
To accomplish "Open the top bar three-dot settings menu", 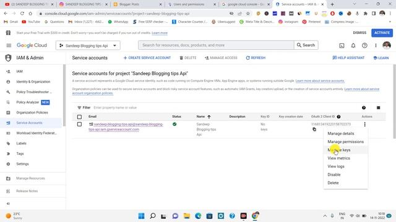I will tap(376, 46).
